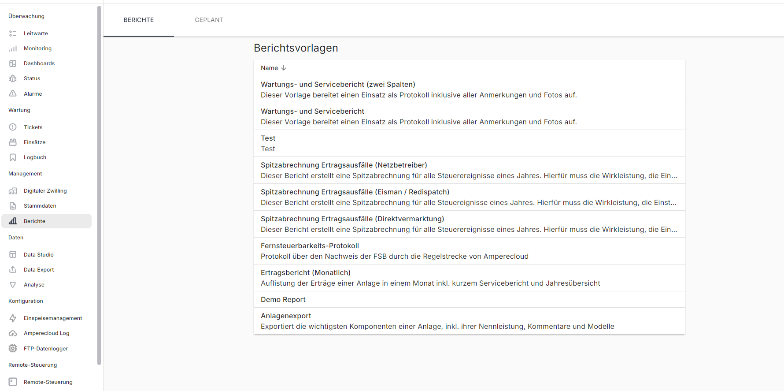Open the Digitaler Zwilling menu item
The width and height of the screenshot is (784, 391).
[45, 191]
